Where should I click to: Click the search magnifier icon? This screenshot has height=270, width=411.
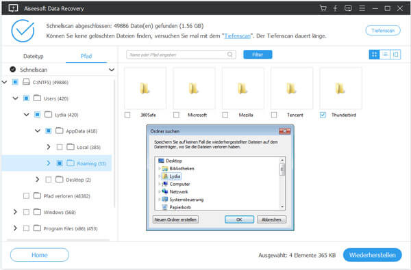230,55
